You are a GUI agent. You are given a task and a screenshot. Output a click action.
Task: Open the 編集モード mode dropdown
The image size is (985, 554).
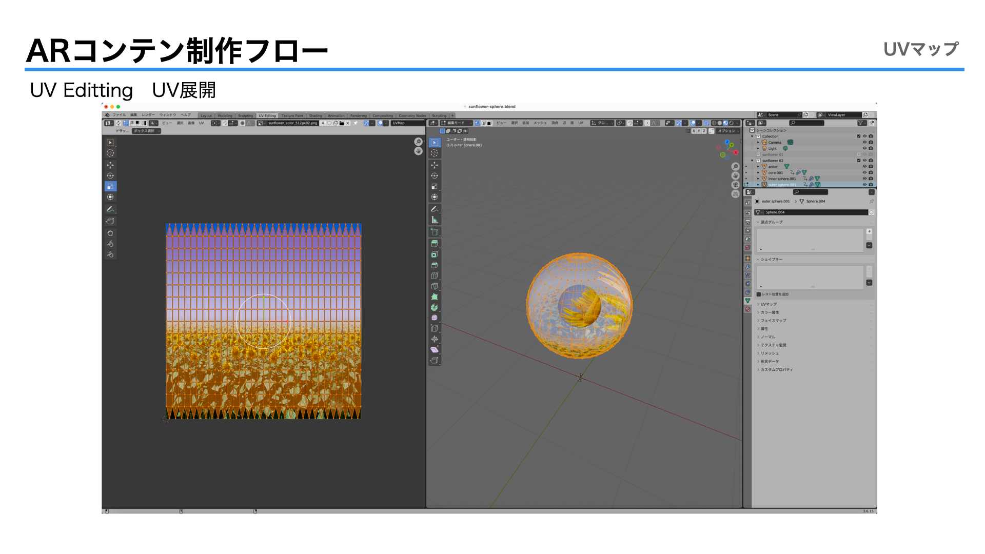[x=457, y=123]
